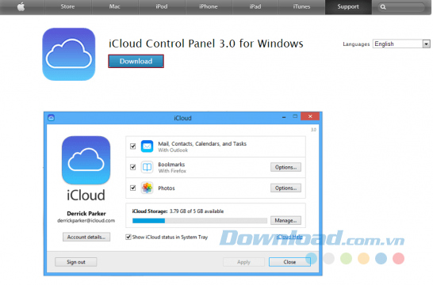Screen dimensions: 433x285
Task: Click Manage storage button
Action: [x=285, y=221]
